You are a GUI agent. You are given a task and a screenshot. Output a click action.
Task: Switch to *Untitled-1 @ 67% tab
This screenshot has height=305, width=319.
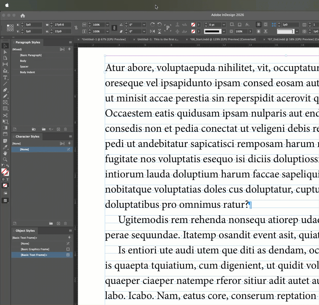(103, 39)
